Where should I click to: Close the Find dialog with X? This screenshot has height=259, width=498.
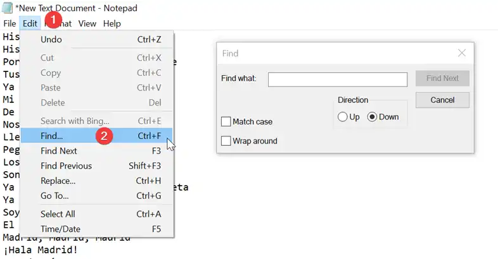click(462, 53)
